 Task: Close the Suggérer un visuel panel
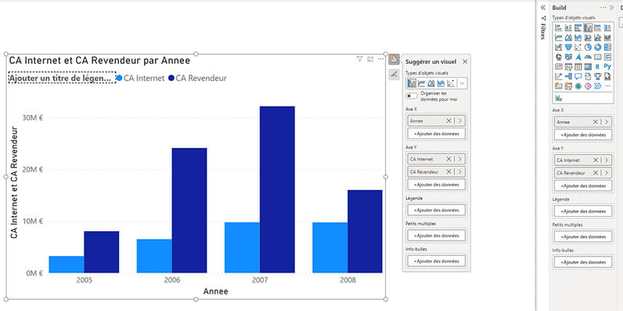click(465, 62)
